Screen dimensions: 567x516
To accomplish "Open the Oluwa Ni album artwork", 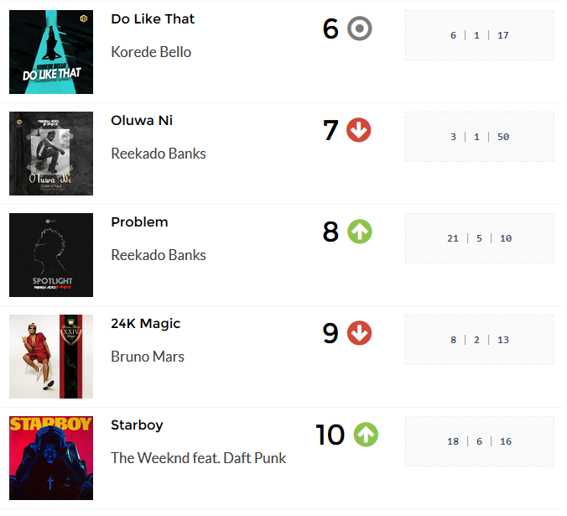I will tap(51, 154).
